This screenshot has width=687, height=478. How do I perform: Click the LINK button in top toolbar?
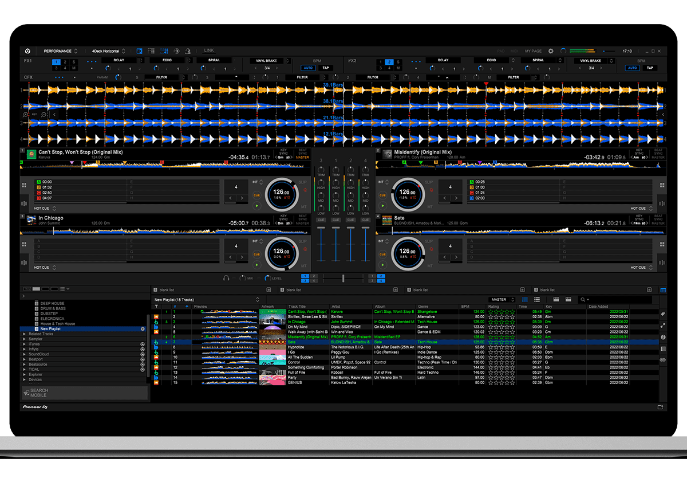click(x=209, y=50)
